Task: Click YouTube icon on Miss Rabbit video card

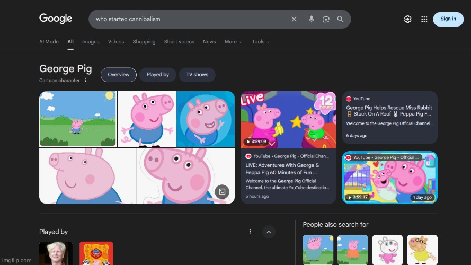Action: [349, 99]
